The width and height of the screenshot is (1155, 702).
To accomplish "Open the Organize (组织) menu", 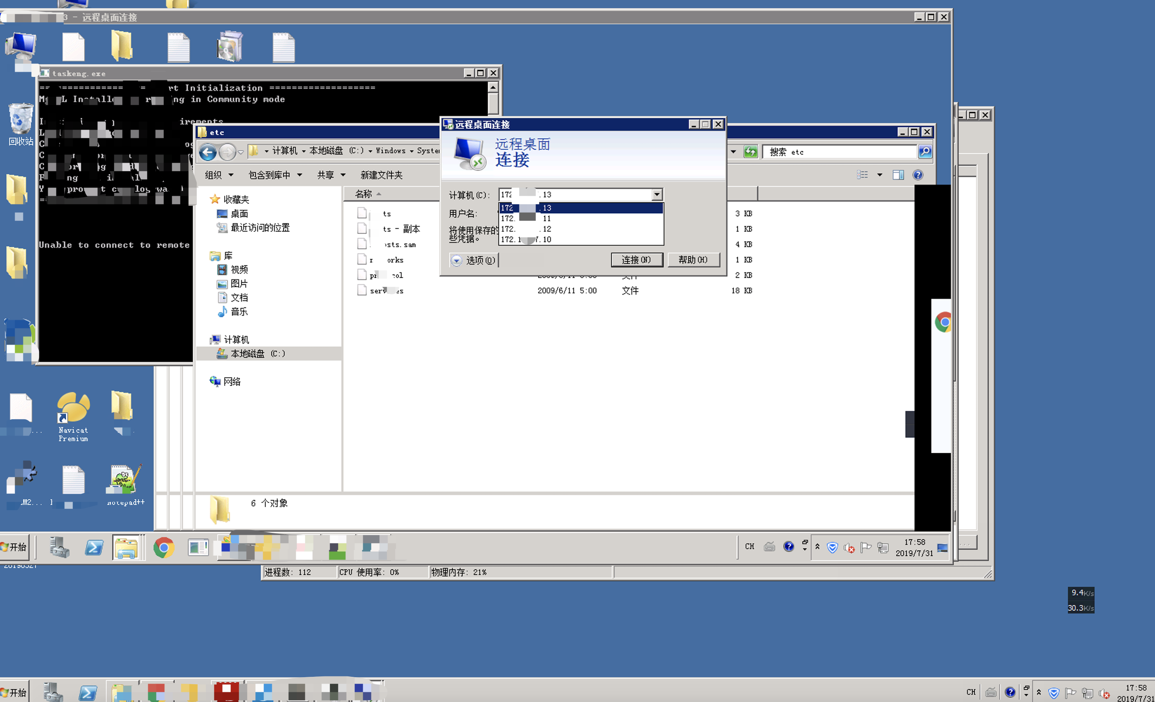I will 219,175.
